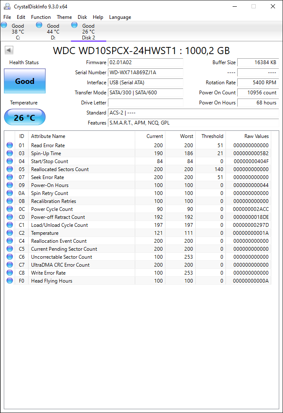
Task: Click the Serial Number field
Action: pos(146,73)
